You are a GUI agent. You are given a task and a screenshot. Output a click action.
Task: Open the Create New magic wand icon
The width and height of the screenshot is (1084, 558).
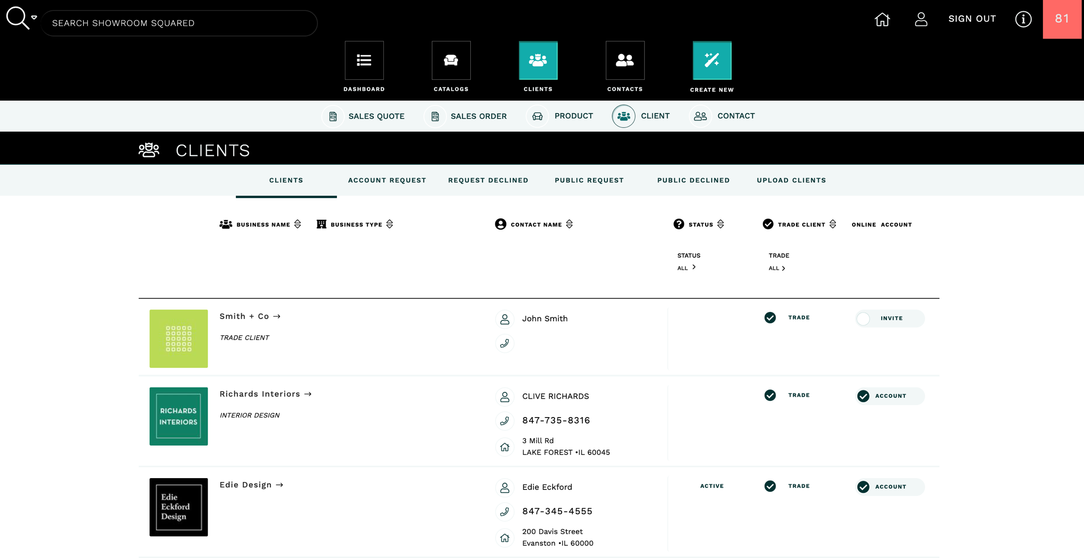click(x=711, y=60)
